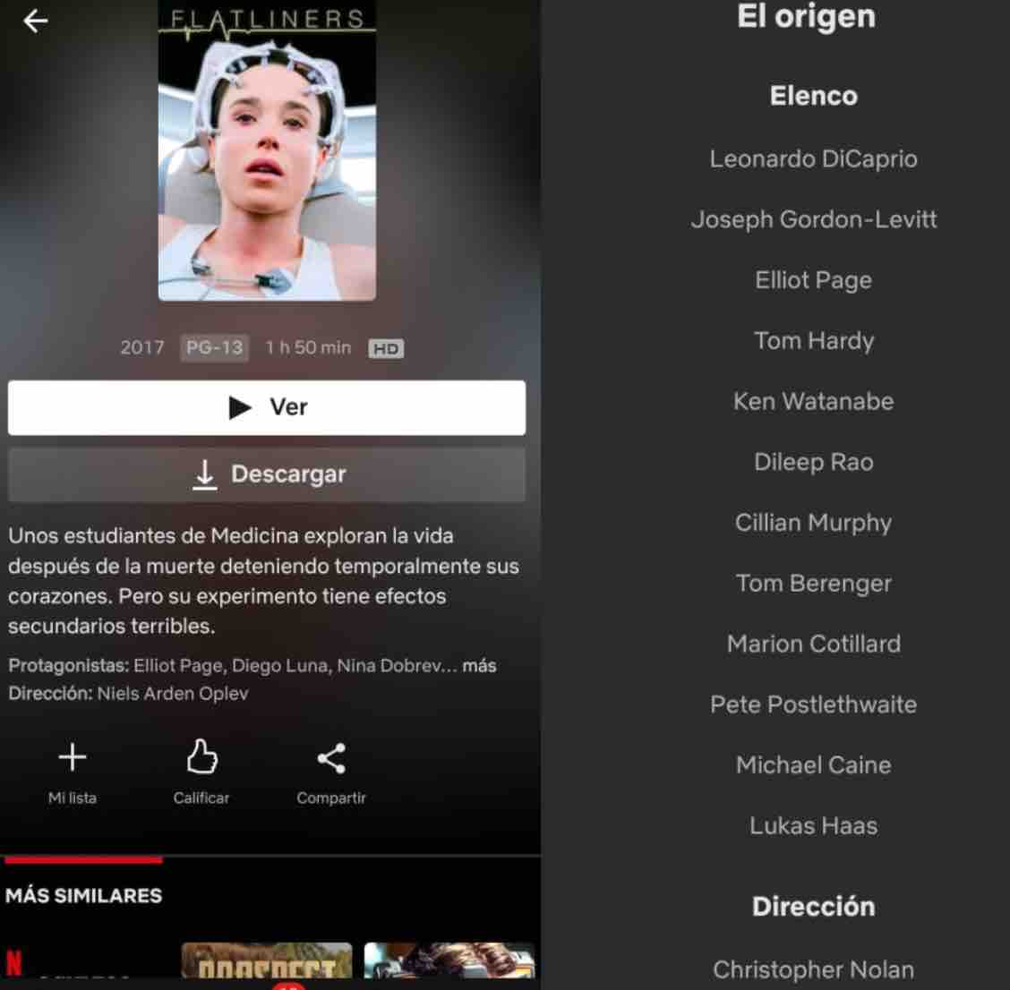Select the MÁS SIMILARES tab
This screenshot has height=990, width=1010.
point(84,895)
